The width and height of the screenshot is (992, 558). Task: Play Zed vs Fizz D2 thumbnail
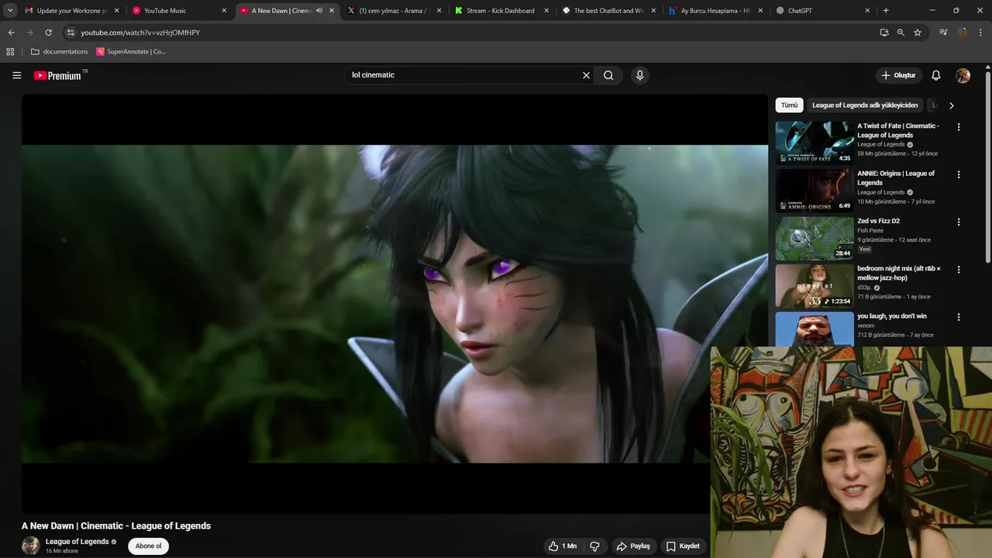(x=815, y=238)
